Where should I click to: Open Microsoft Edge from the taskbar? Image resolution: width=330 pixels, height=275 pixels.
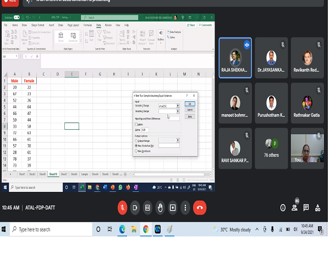pyautogui.click(x=122, y=229)
